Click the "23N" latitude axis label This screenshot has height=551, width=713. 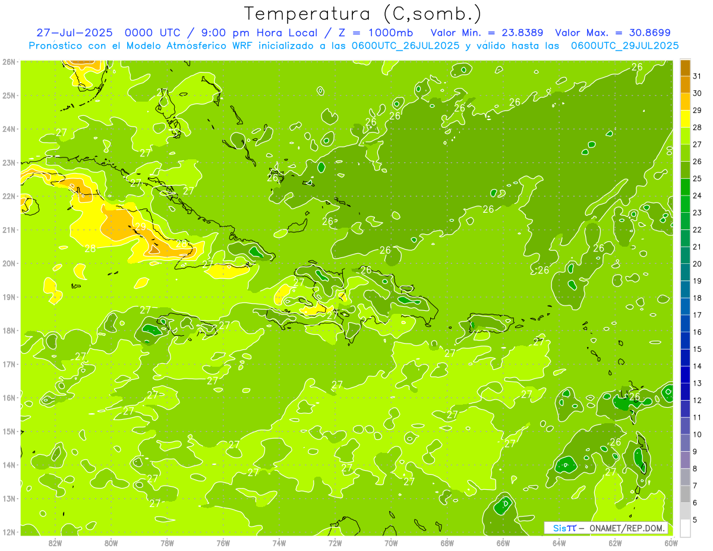(x=9, y=162)
